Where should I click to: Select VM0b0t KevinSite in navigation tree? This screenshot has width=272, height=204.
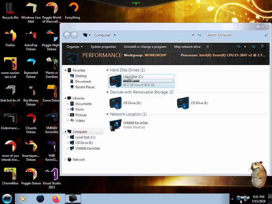pos(87,148)
